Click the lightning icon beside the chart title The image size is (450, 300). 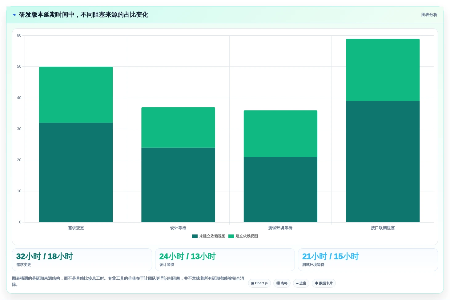click(x=14, y=15)
